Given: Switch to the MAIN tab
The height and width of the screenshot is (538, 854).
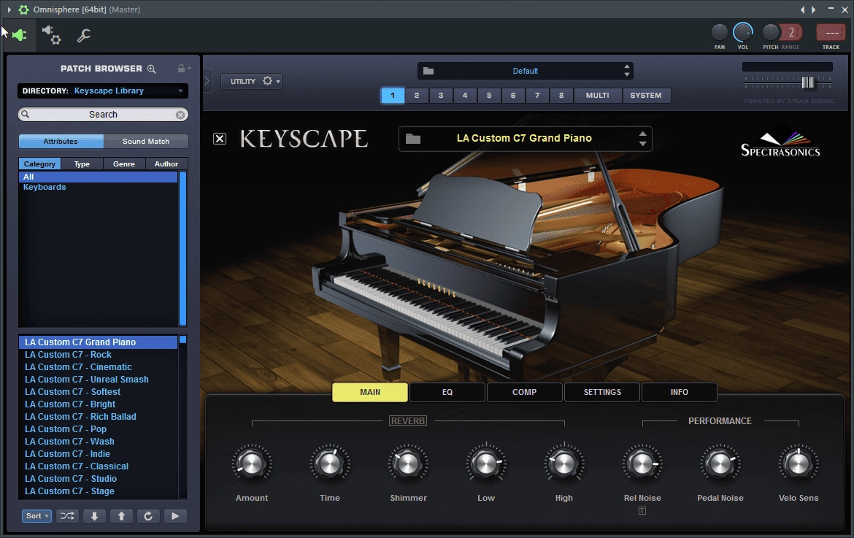Looking at the screenshot, I should point(370,392).
